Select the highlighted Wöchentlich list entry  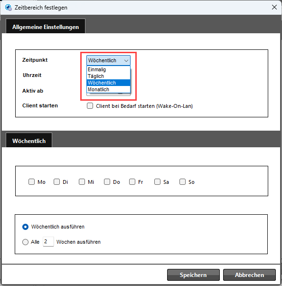pyautogui.click(x=108, y=83)
